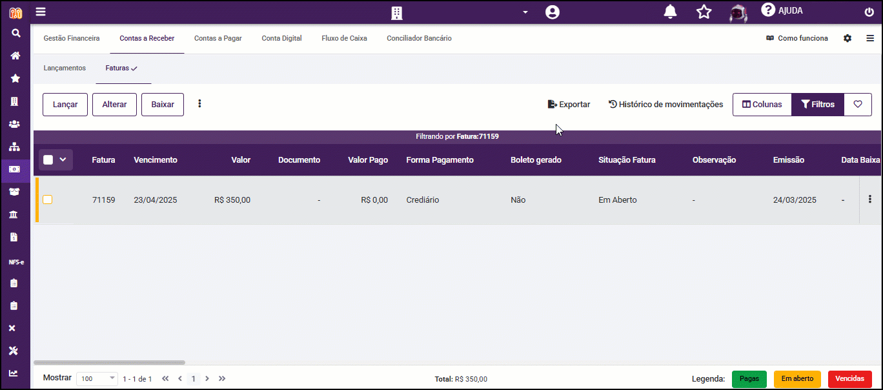Open the building icon in left sidebar
The image size is (883, 390).
15,101
